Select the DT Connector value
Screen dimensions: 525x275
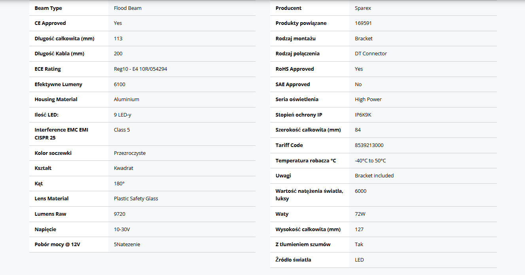coord(371,54)
